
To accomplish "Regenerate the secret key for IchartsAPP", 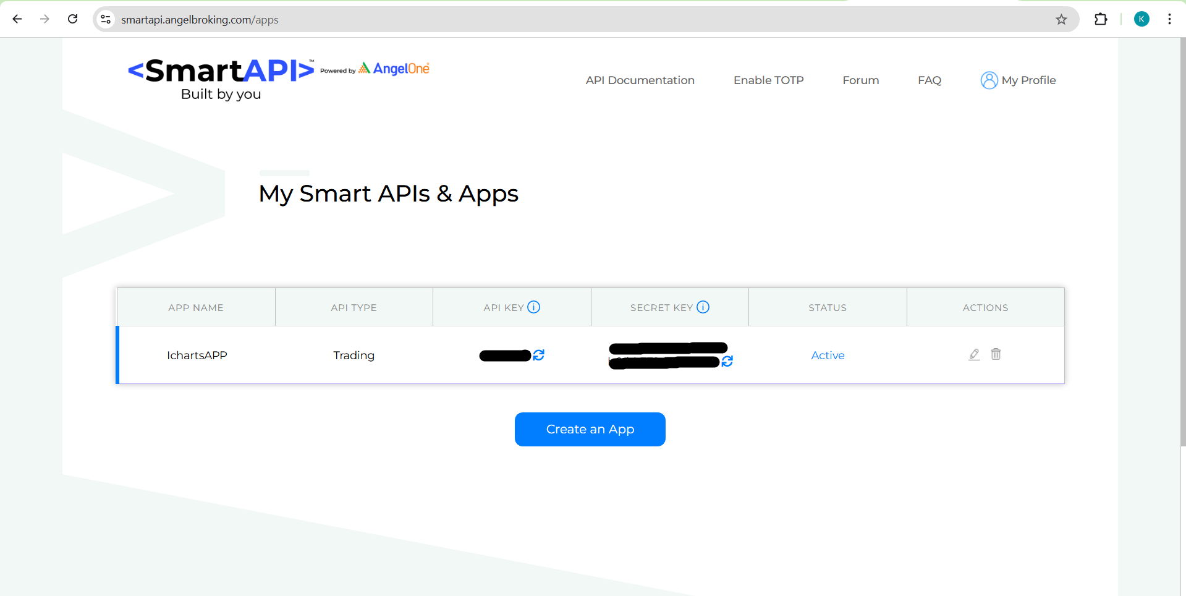I will coord(727,361).
